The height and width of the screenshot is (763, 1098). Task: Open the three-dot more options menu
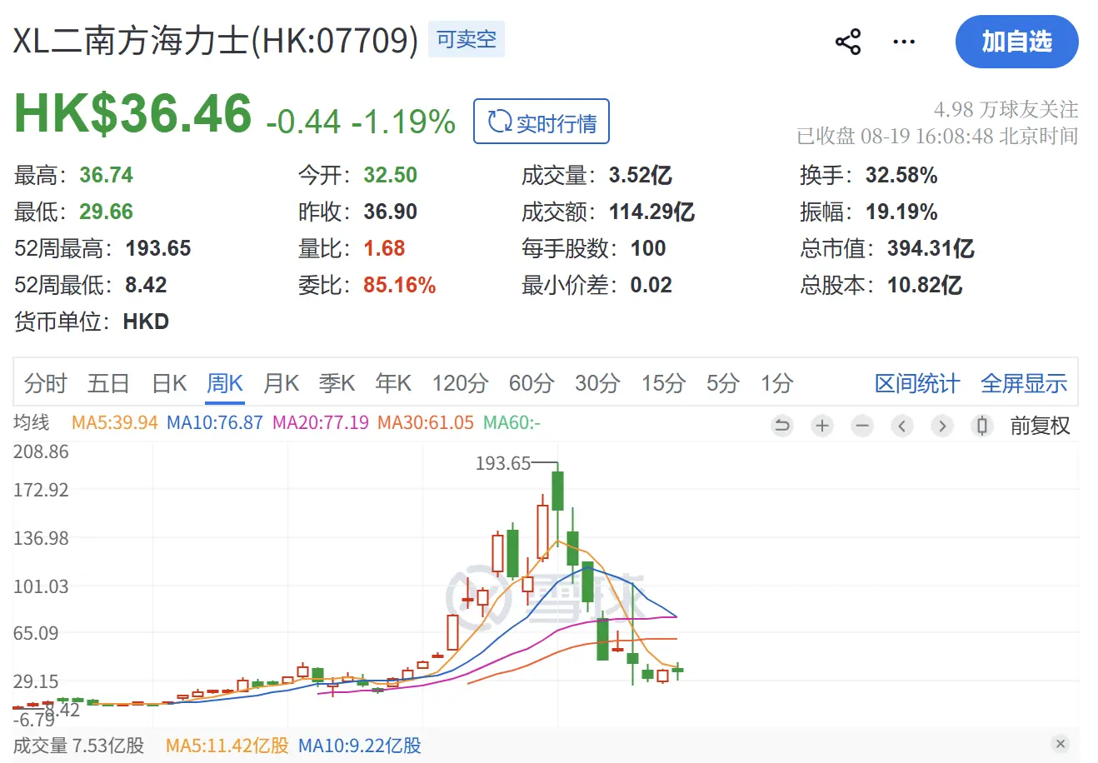coord(904,42)
